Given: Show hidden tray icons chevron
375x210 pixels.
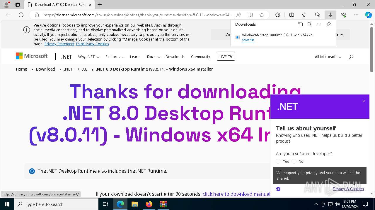Looking at the screenshot, I should [316, 204].
